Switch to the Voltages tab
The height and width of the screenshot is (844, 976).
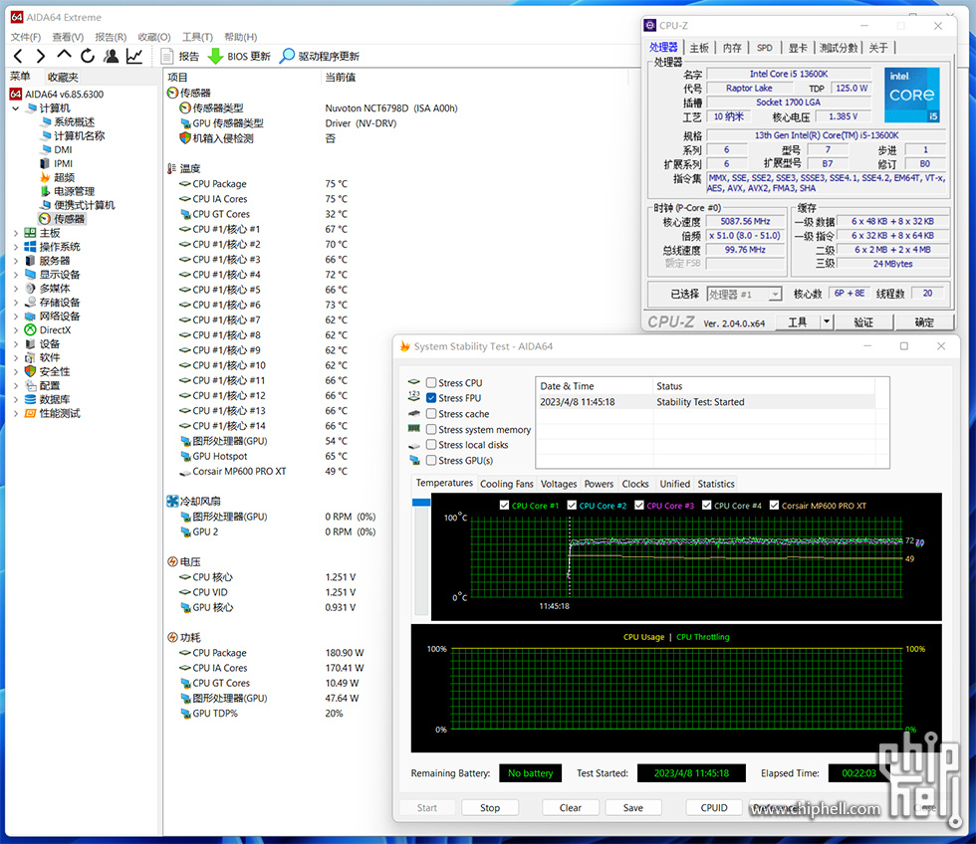point(559,484)
